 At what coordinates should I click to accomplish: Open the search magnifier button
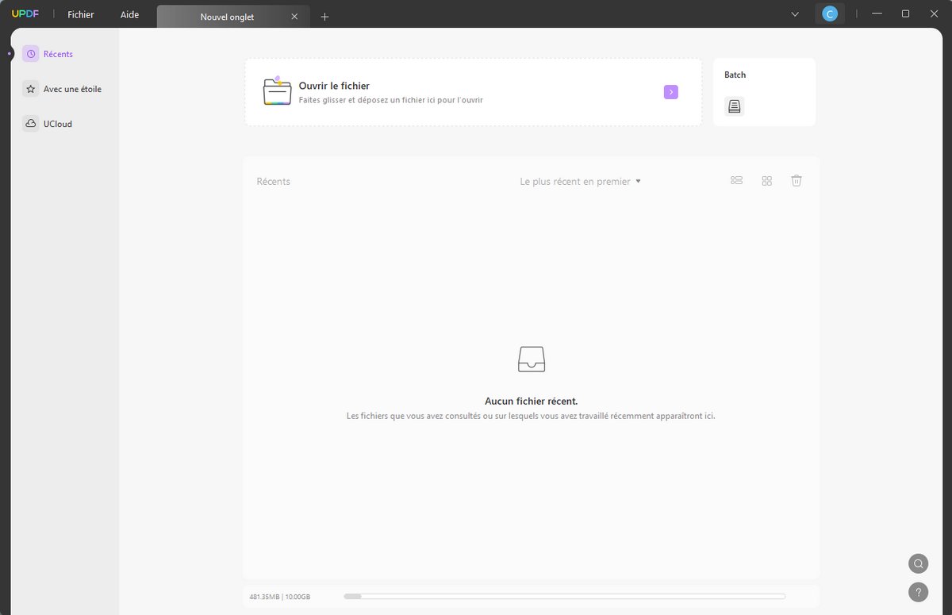click(x=918, y=563)
